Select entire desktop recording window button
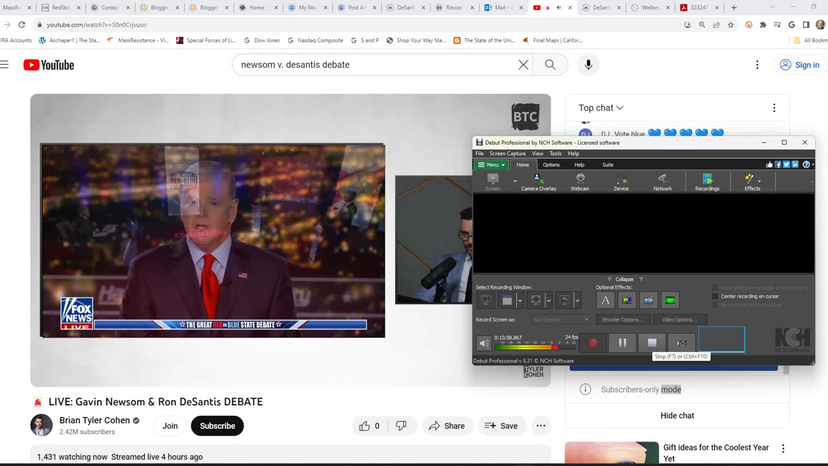This screenshot has width=828, height=466. (x=485, y=300)
